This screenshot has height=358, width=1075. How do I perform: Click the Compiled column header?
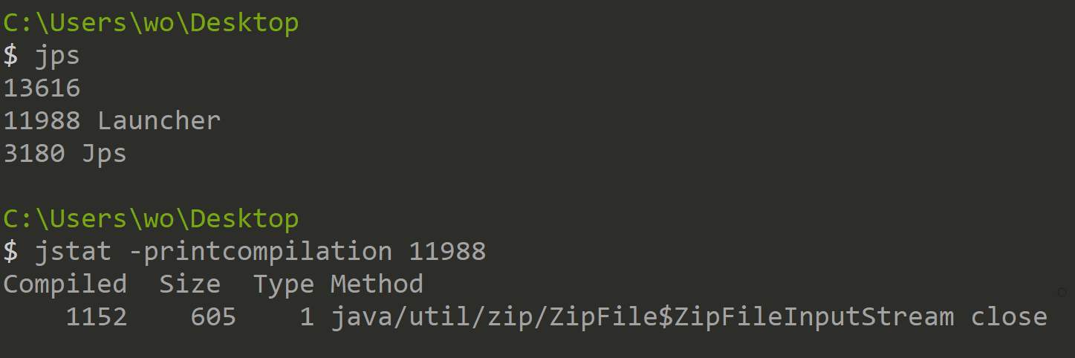(x=65, y=284)
